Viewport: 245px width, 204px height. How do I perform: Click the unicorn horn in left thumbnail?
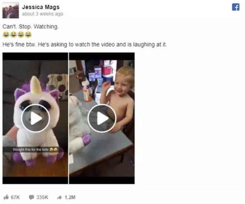tap(36, 85)
